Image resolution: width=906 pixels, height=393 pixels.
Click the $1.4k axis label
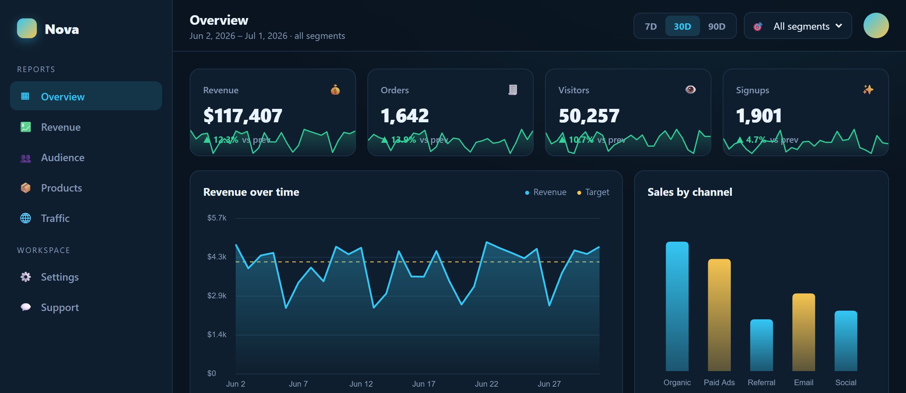(217, 334)
